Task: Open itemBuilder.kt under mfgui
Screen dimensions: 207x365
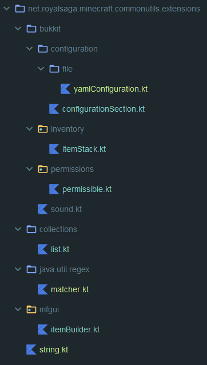Action: pos(75,329)
